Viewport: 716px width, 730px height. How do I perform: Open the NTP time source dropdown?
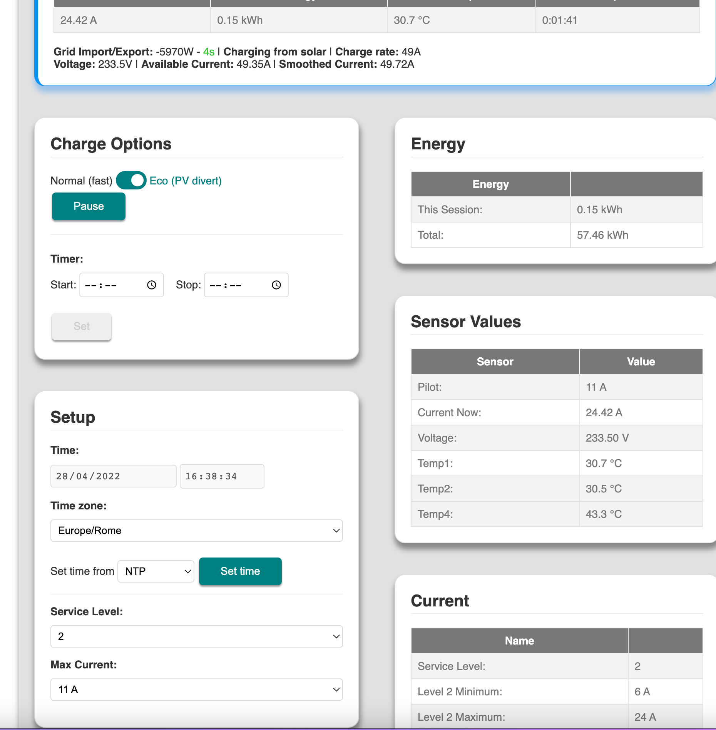click(x=156, y=571)
